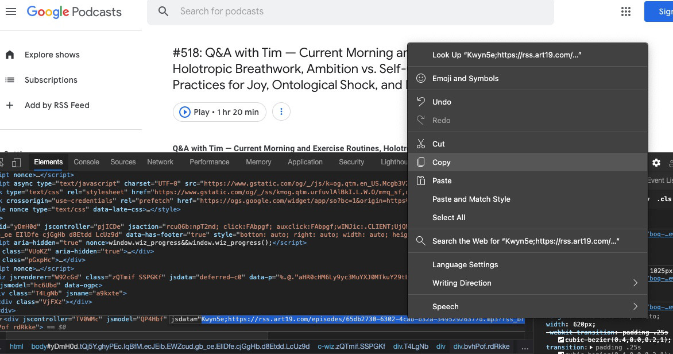The height and width of the screenshot is (354, 673).
Task: Toggle the .cls element classes button
Action: (664, 199)
